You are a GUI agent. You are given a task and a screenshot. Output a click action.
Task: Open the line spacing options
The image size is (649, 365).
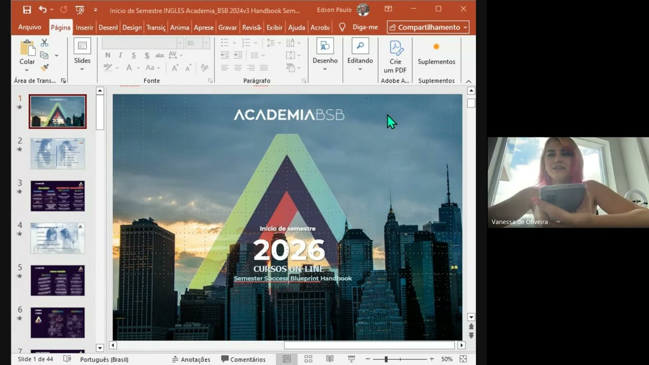[273, 43]
